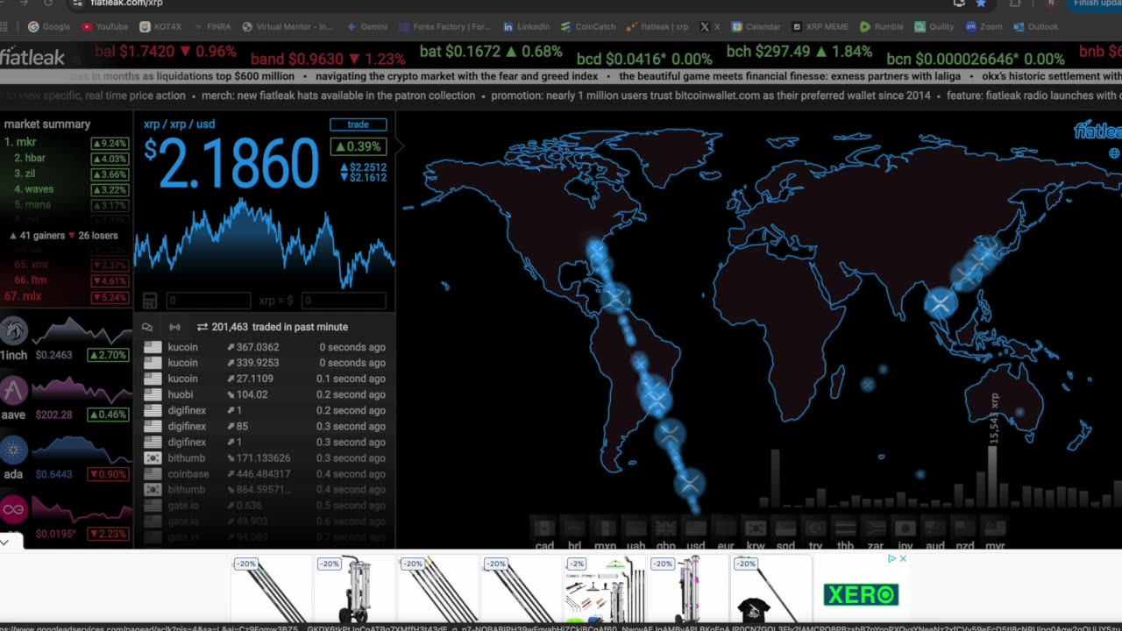Click the pink infinity coin icon
This screenshot has width=1122, height=631.
(x=13, y=509)
